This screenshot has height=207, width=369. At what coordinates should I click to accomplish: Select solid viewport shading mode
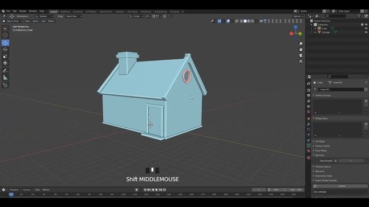(x=245, y=21)
